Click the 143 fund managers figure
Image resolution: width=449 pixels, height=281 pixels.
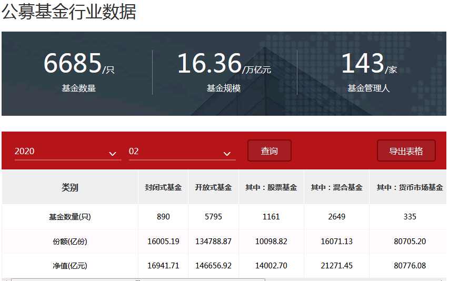[x=363, y=63]
